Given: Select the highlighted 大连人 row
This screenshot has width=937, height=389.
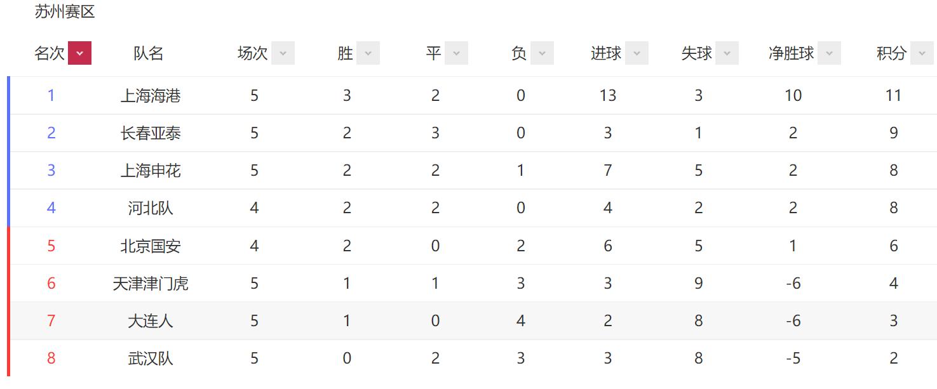Looking at the screenshot, I should click(473, 320).
